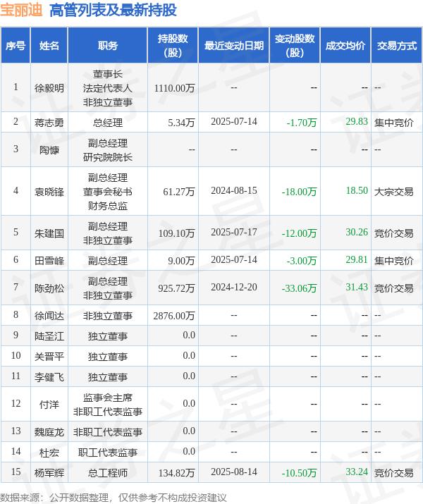Viewport: 423px width, 504px height.
Task: Click 董事会秘书 position text
Action: tap(108, 192)
